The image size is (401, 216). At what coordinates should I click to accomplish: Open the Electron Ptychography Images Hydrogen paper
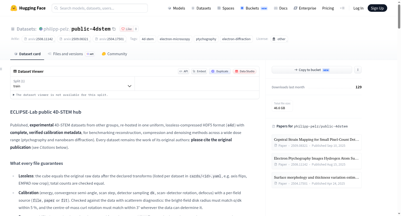click(317, 161)
